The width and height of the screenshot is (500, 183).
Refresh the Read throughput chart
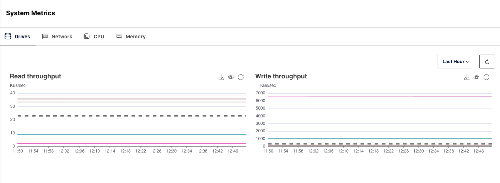click(241, 77)
